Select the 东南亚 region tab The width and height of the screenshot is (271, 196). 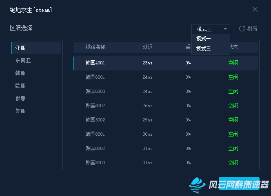point(36,60)
